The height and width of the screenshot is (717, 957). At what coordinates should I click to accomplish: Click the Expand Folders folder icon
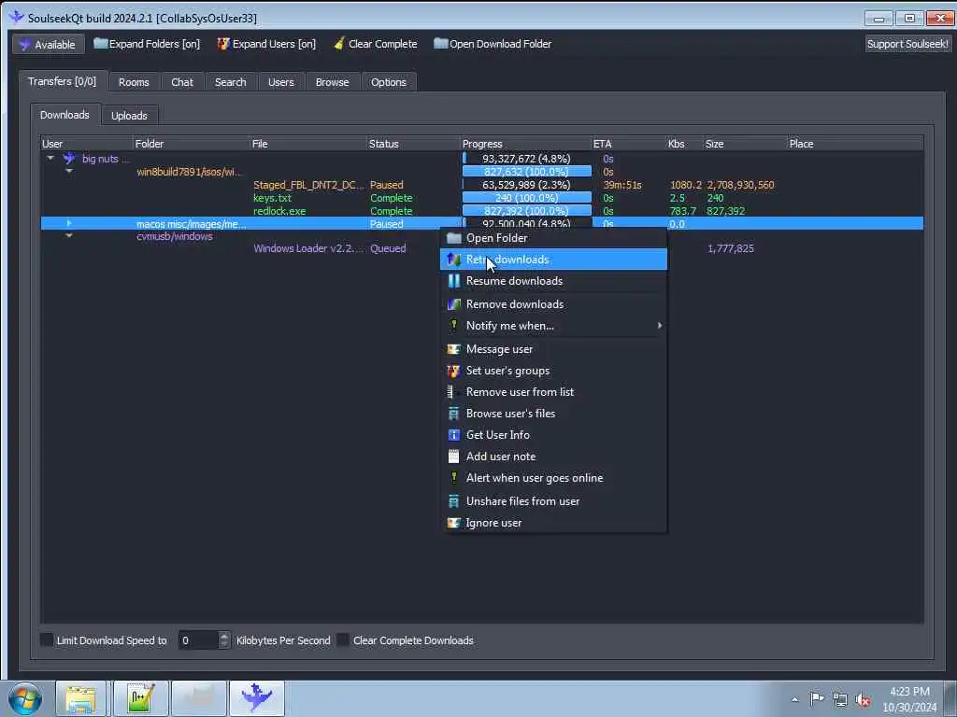point(100,43)
